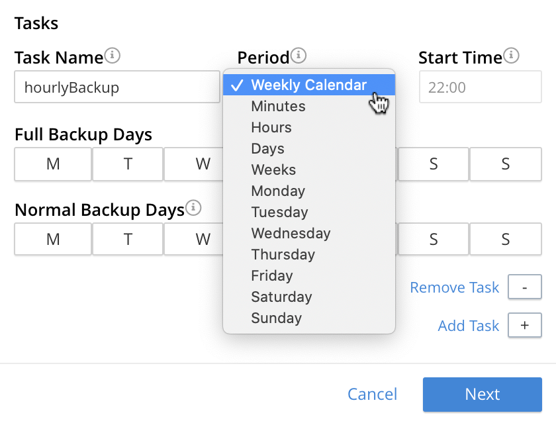Pick Wednesday in the Period menu
The width and height of the screenshot is (556, 423).
tap(291, 233)
